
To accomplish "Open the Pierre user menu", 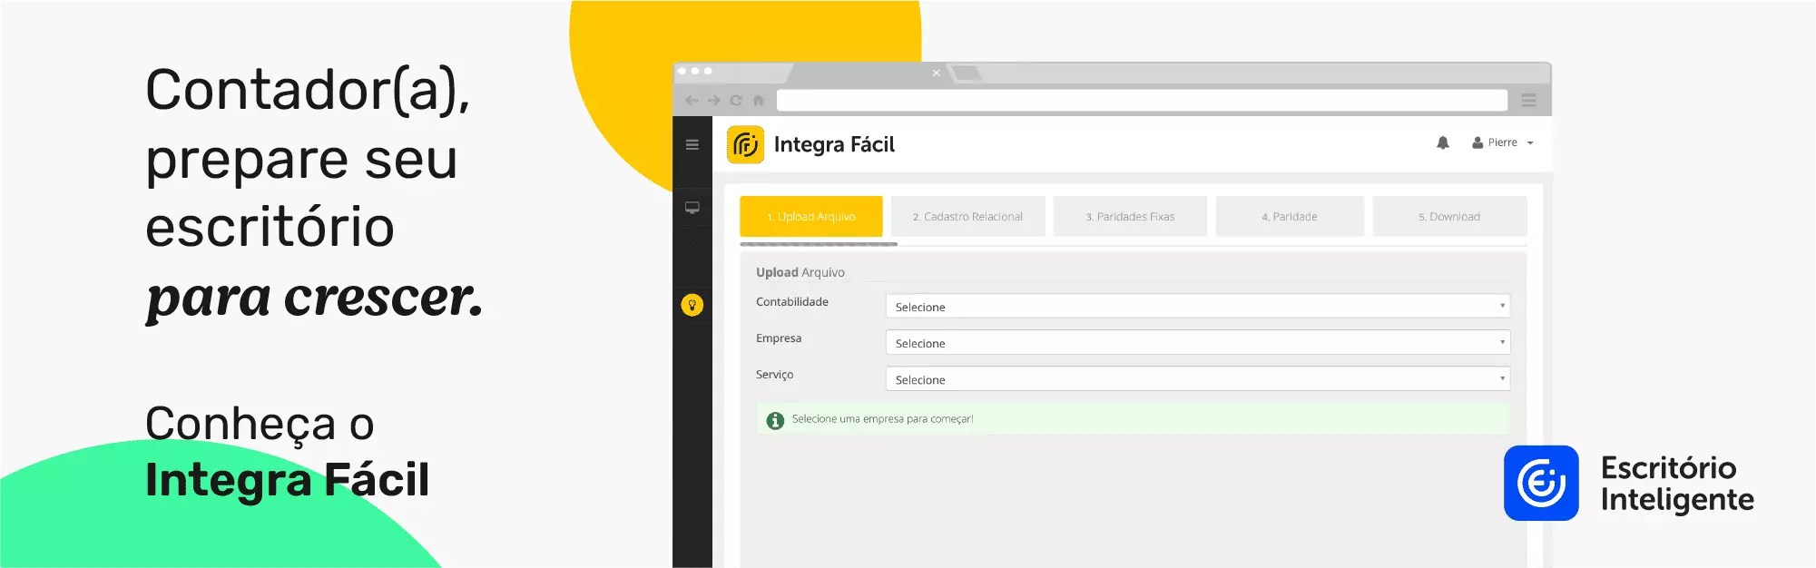I will (x=1503, y=142).
